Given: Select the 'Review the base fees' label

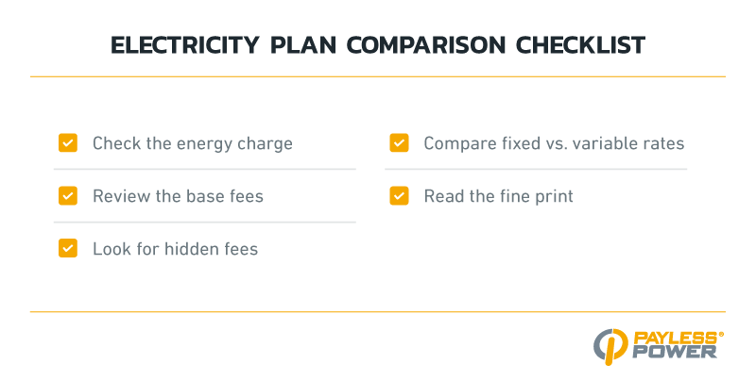Looking at the screenshot, I should 178,197.
